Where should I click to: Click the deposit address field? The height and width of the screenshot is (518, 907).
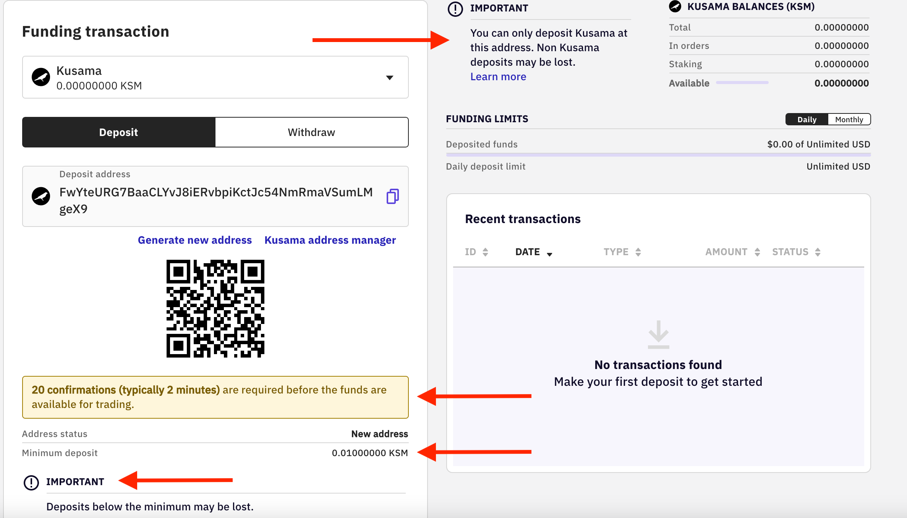pos(215,196)
